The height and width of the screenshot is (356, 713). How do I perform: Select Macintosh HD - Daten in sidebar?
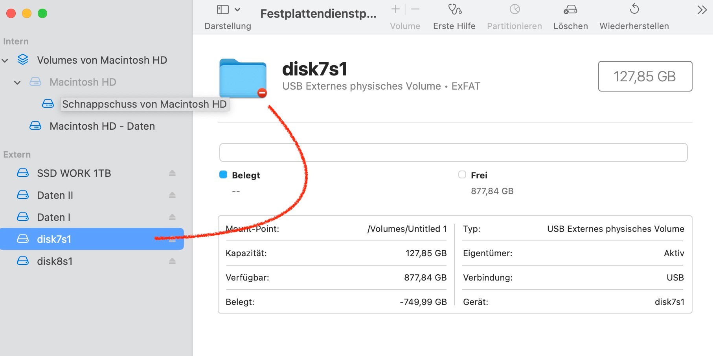(x=102, y=126)
